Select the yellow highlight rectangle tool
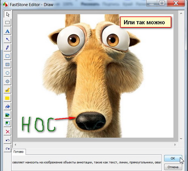Viewport: 188px width, 171px height. pyautogui.click(x=8, y=98)
